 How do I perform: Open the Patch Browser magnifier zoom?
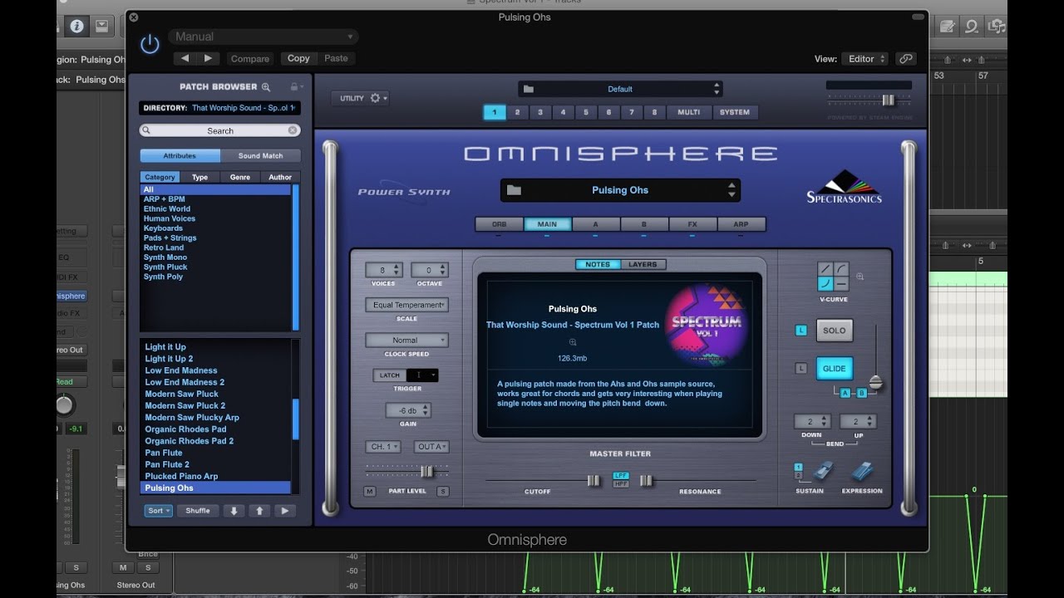[266, 87]
